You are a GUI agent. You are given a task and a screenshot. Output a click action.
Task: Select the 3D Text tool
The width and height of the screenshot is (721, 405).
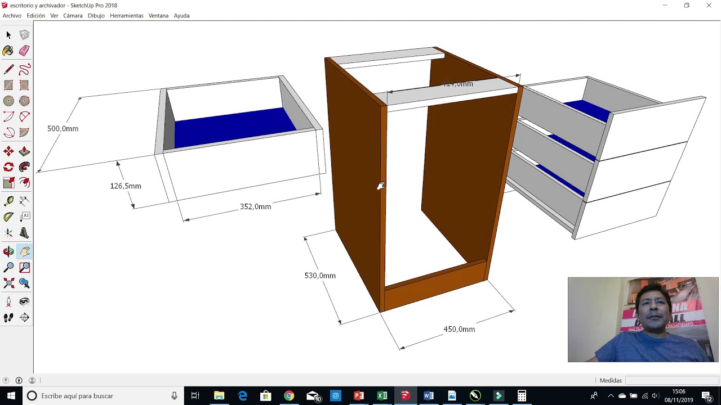coord(24,233)
